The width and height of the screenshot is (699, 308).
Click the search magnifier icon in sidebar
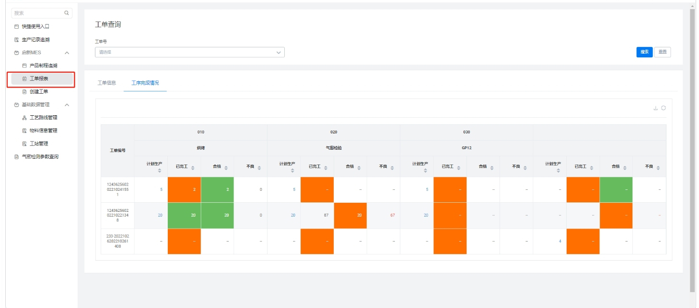(66, 12)
